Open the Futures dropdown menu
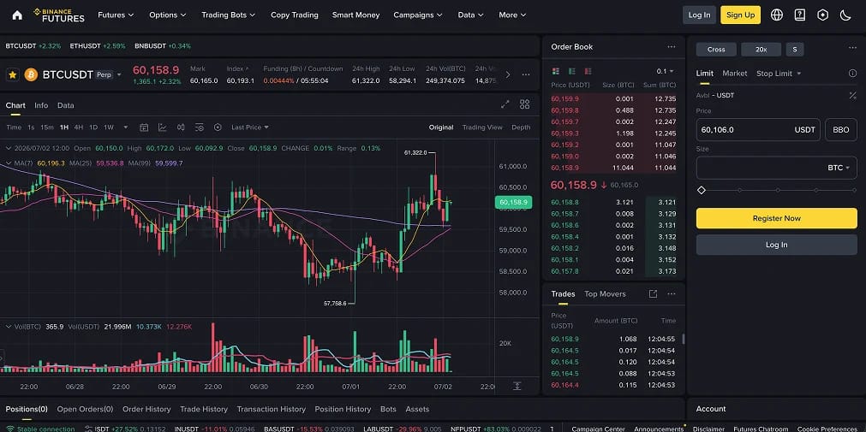This screenshot has height=432, width=866. pos(116,15)
